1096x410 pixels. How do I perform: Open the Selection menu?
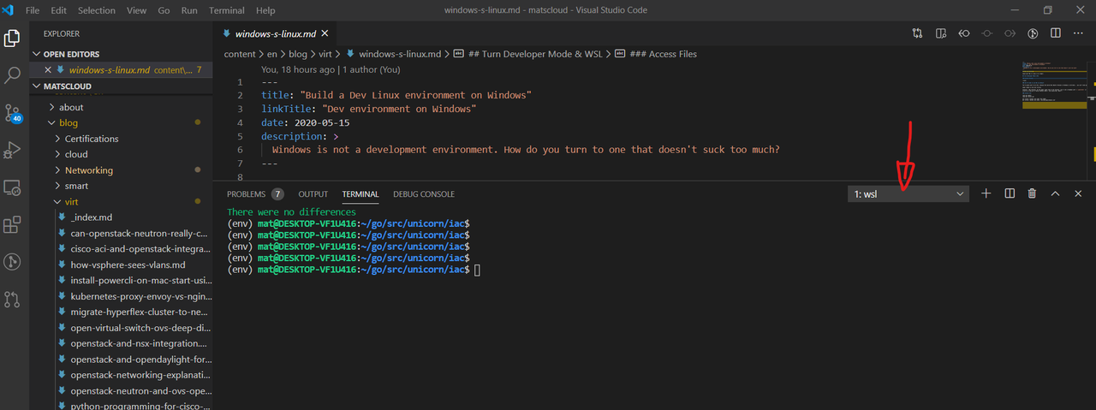pyautogui.click(x=96, y=10)
